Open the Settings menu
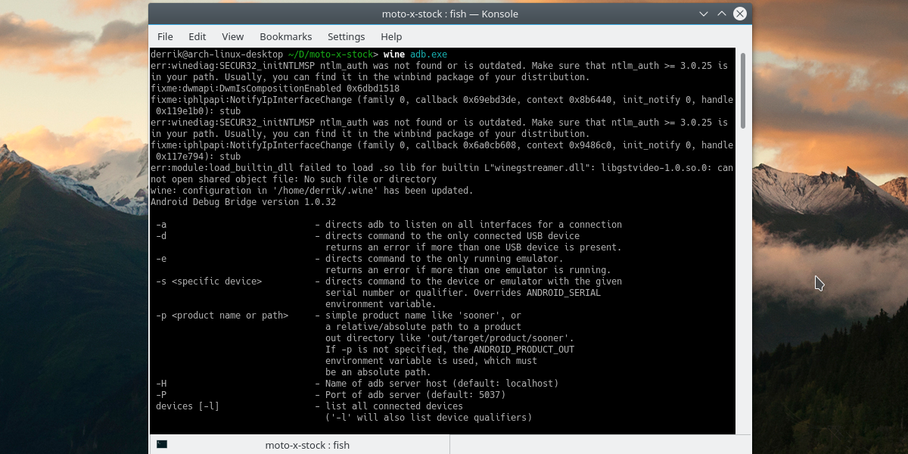 (347, 36)
